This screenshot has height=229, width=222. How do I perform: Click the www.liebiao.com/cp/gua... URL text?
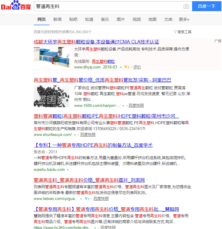[56, 199]
